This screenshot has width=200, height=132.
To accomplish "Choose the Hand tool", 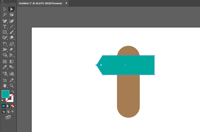I will (x=5, y=86).
